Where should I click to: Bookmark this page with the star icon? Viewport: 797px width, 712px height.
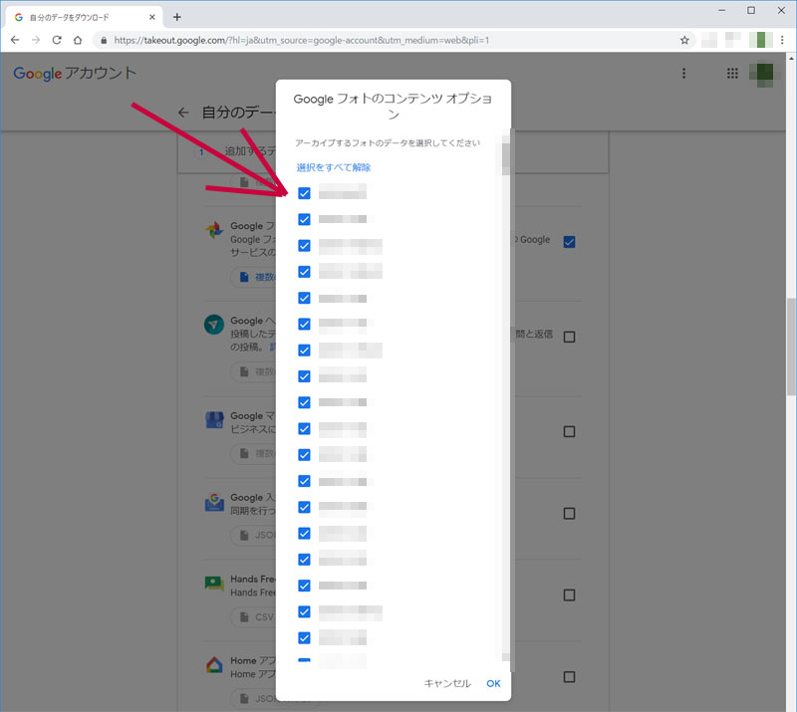[x=684, y=40]
